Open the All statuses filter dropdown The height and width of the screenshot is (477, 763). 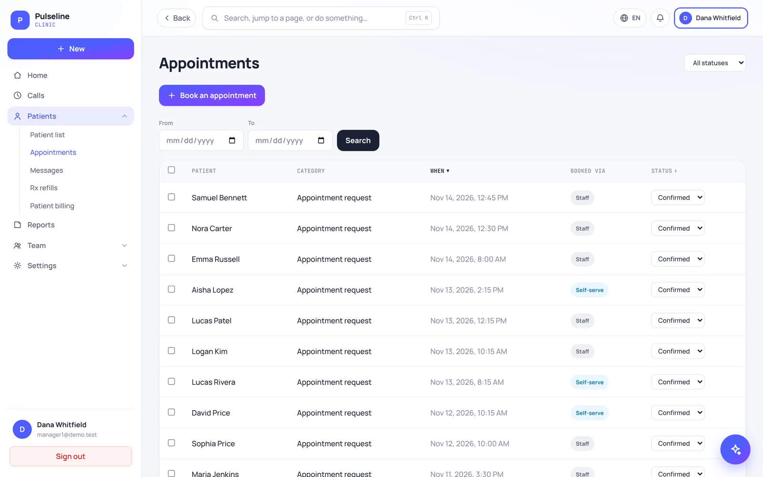[715, 63]
